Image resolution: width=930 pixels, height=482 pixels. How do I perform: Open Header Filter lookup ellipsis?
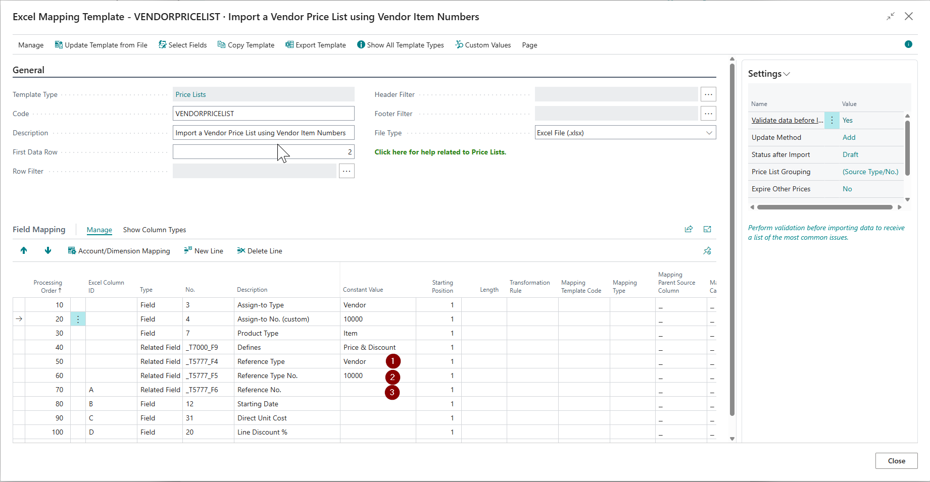708,94
